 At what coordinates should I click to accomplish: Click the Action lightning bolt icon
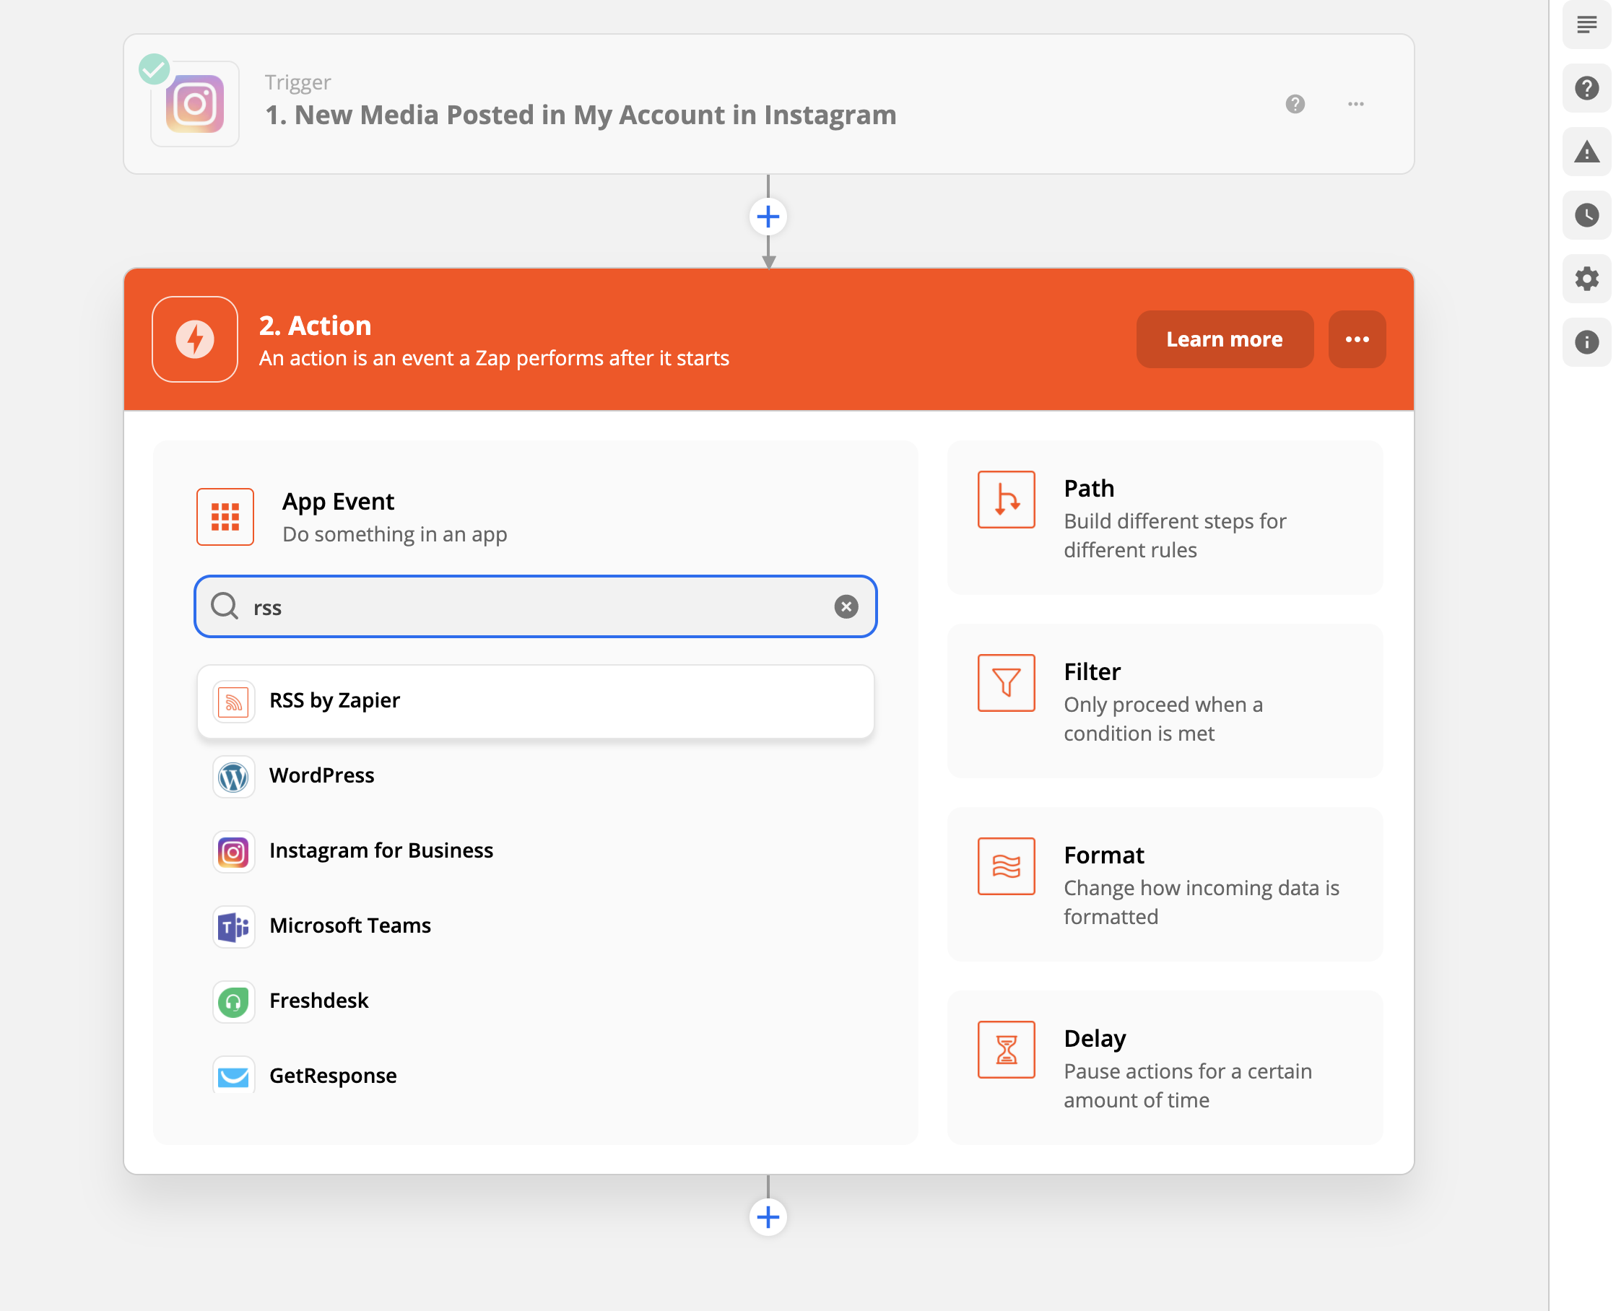(195, 339)
